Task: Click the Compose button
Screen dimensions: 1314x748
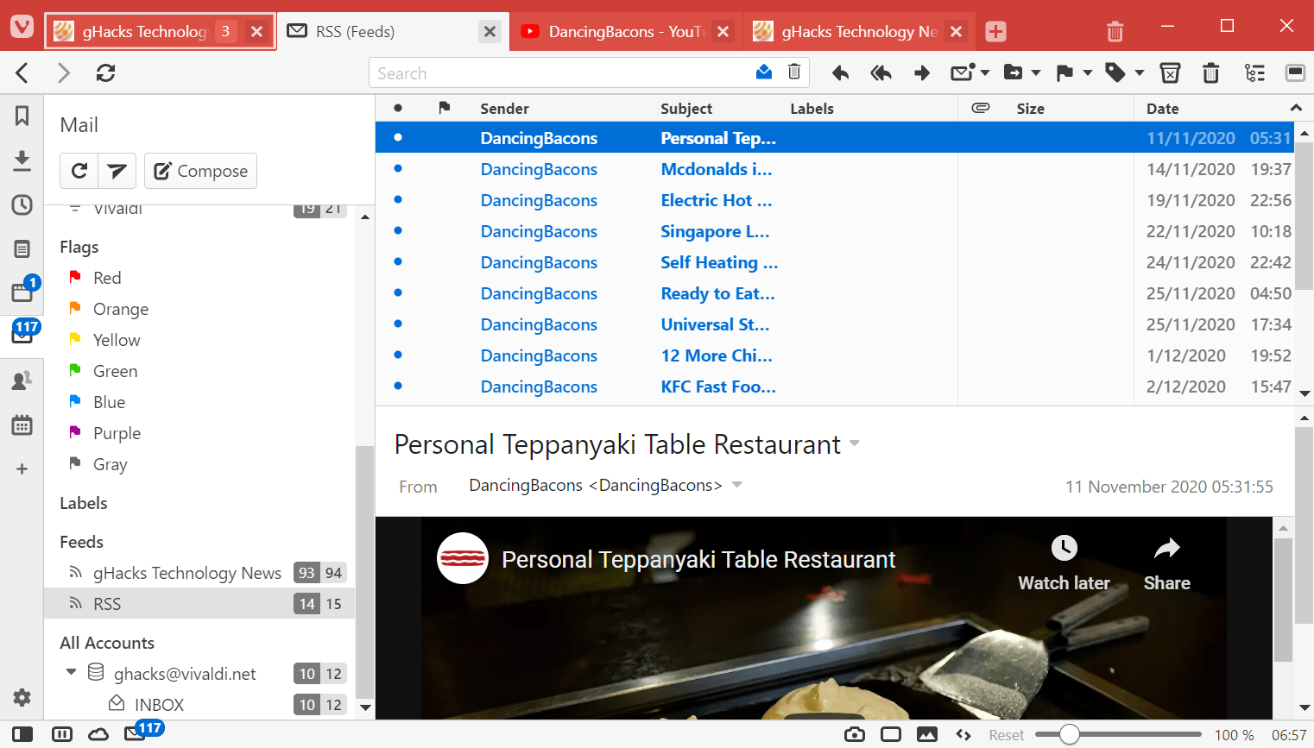Action: pos(200,171)
